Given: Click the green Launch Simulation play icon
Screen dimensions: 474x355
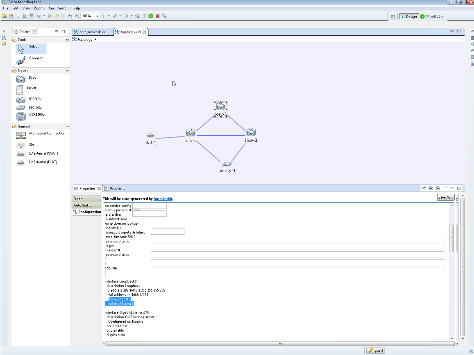Looking at the screenshot, I should 151,16.
